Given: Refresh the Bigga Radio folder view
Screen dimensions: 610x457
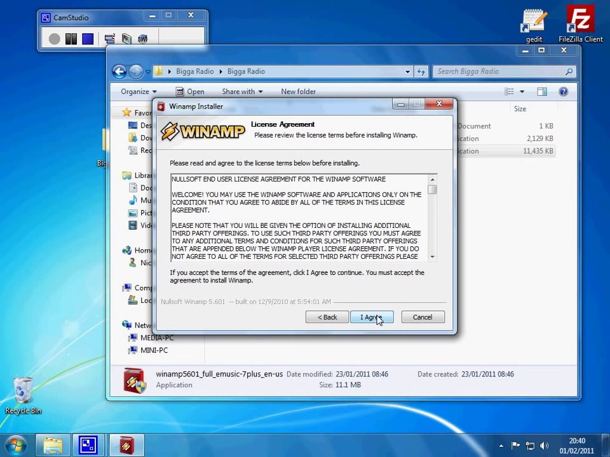Looking at the screenshot, I should coord(421,72).
